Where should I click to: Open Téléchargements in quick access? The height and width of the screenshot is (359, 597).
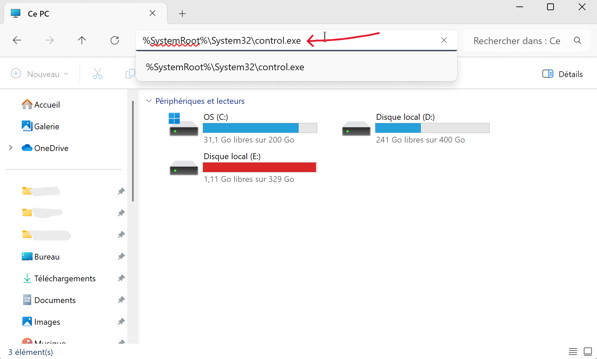tap(59, 278)
